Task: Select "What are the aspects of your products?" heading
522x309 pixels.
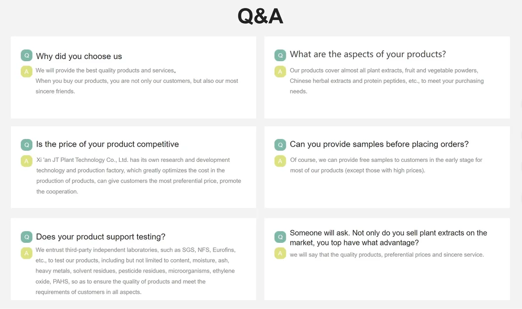Action: (x=368, y=54)
